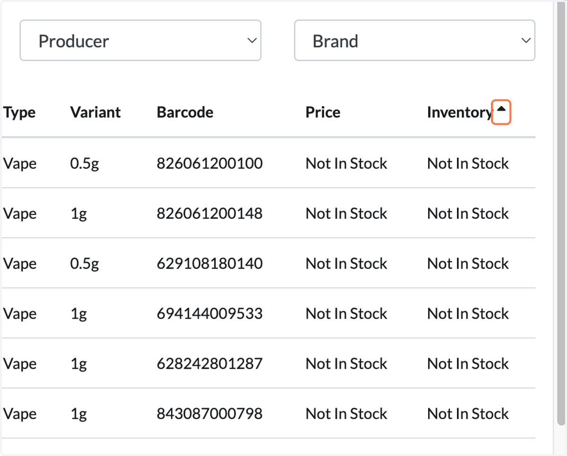Click Inventory cell in row 629108180140
Viewport: 567px width, 456px height.
click(x=468, y=263)
